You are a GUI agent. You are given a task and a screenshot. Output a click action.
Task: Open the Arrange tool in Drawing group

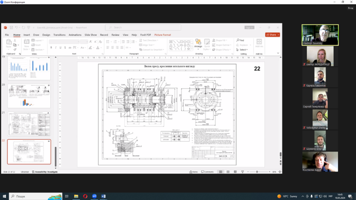[198, 44]
